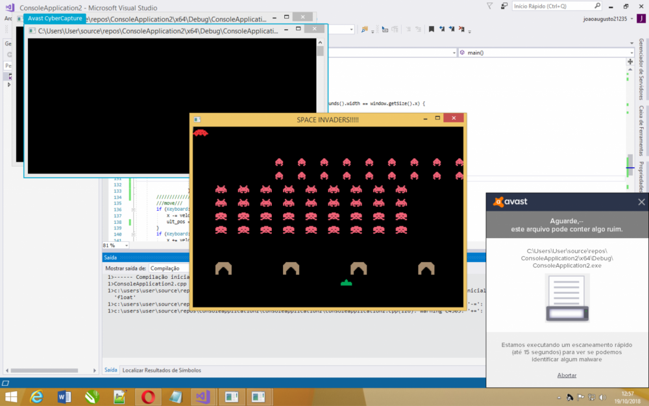
Task: Click the first console app taskbar button
Action: click(x=232, y=398)
